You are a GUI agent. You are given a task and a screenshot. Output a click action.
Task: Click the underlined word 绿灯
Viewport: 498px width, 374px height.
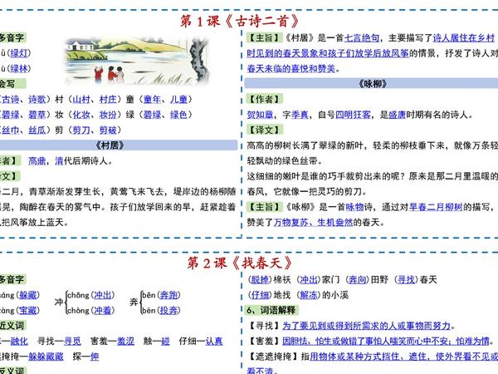(x=19, y=53)
